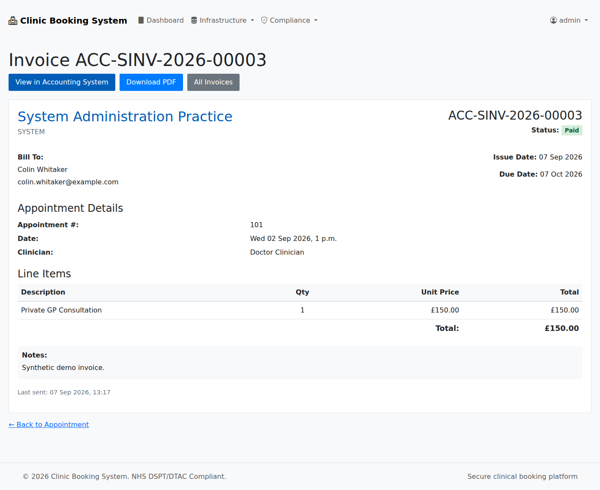The height and width of the screenshot is (490, 600).
Task: Click the Line Items section heading
Action: (44, 274)
